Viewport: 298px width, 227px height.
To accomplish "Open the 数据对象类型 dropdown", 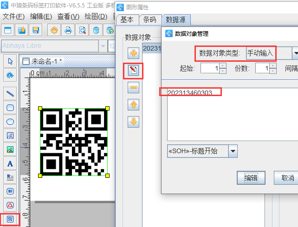I will (295, 53).
